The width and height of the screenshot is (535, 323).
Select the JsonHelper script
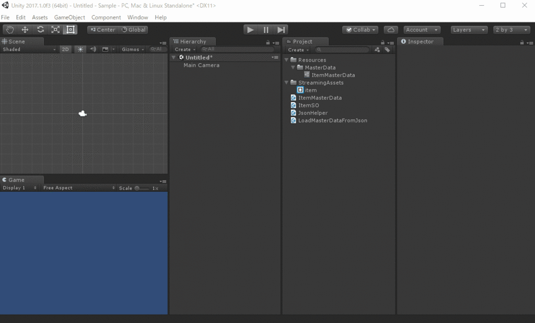pos(309,113)
